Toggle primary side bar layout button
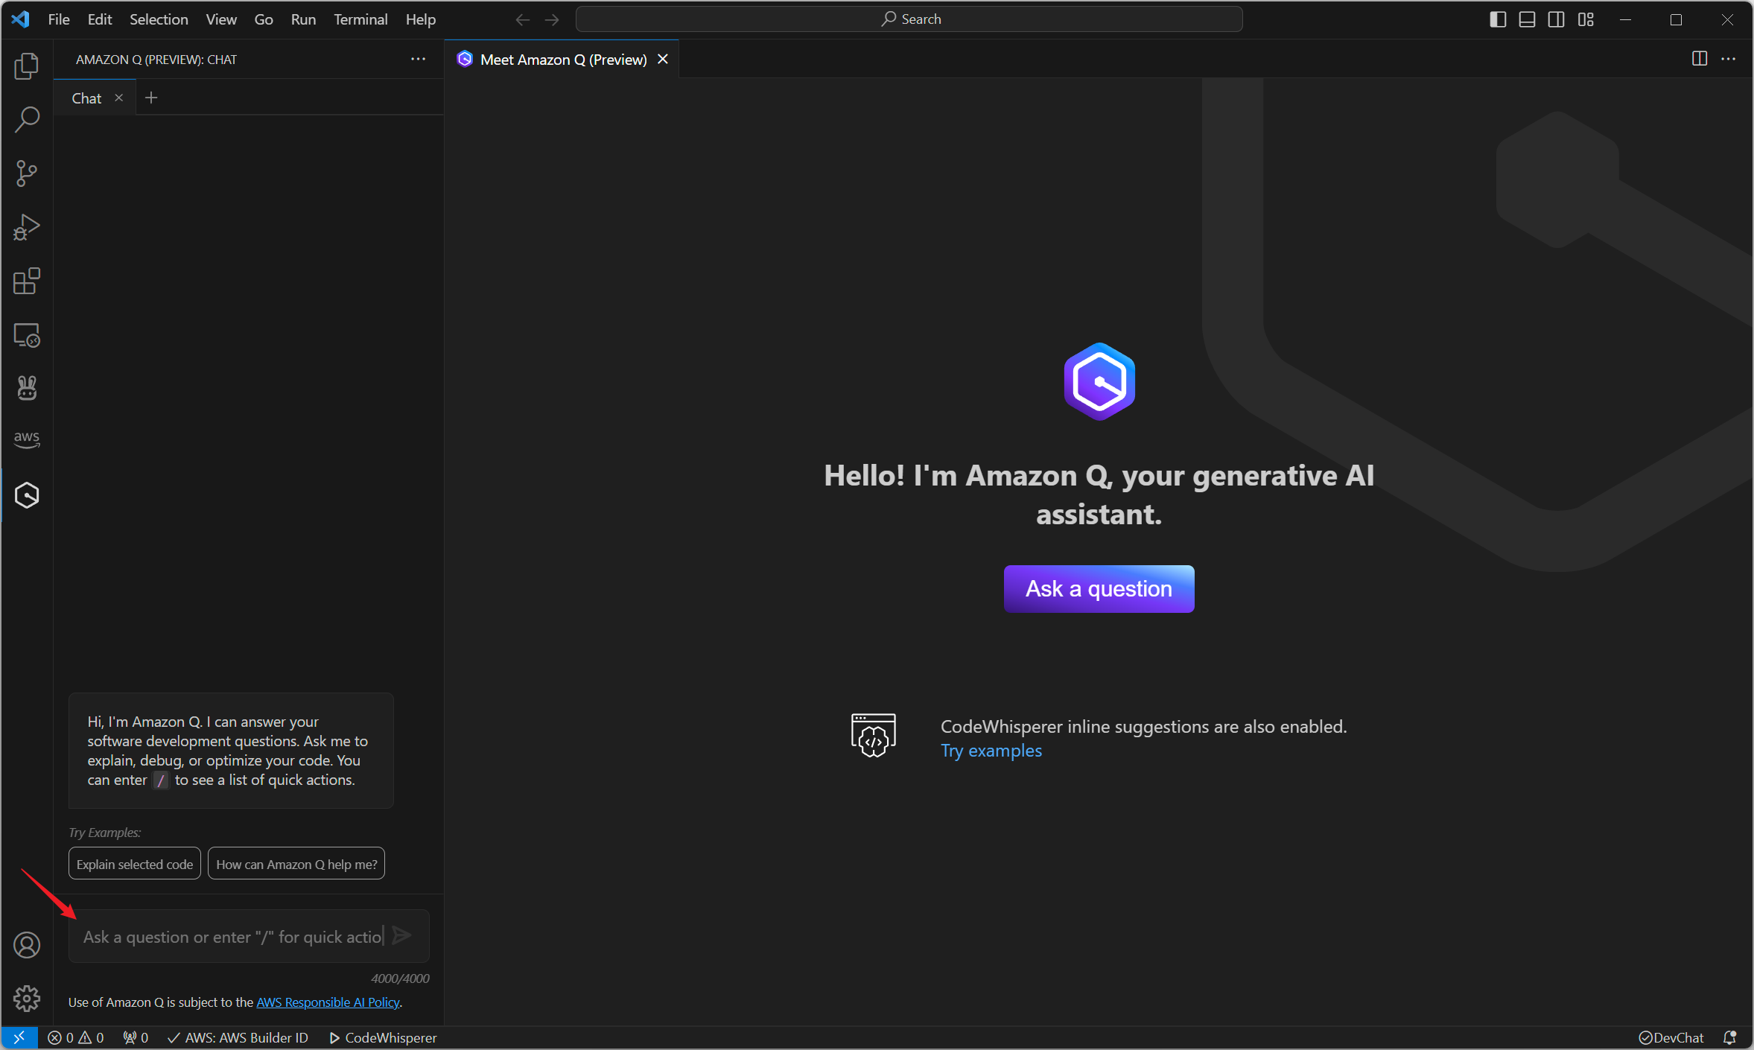This screenshot has height=1050, width=1754. coord(1498,19)
